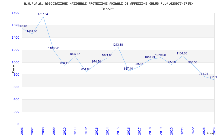The width and height of the screenshot is (217, 136).
Task: Select the 1243.88 data point label
Action: point(118,45)
